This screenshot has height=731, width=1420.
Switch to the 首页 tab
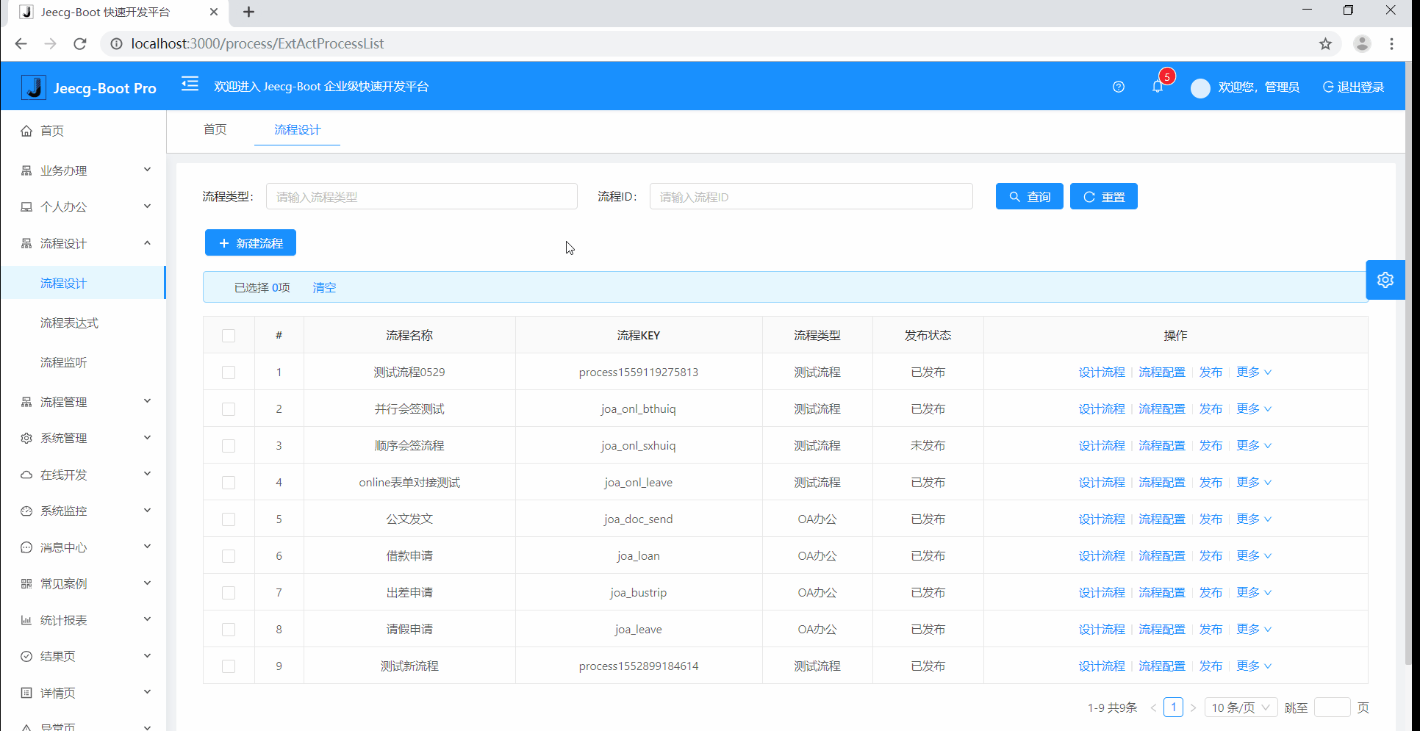point(215,129)
